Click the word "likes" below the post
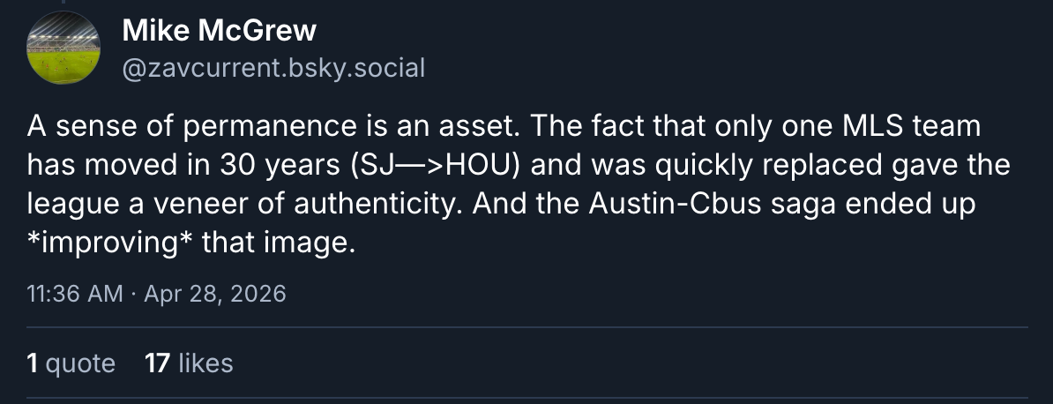 pos(205,363)
